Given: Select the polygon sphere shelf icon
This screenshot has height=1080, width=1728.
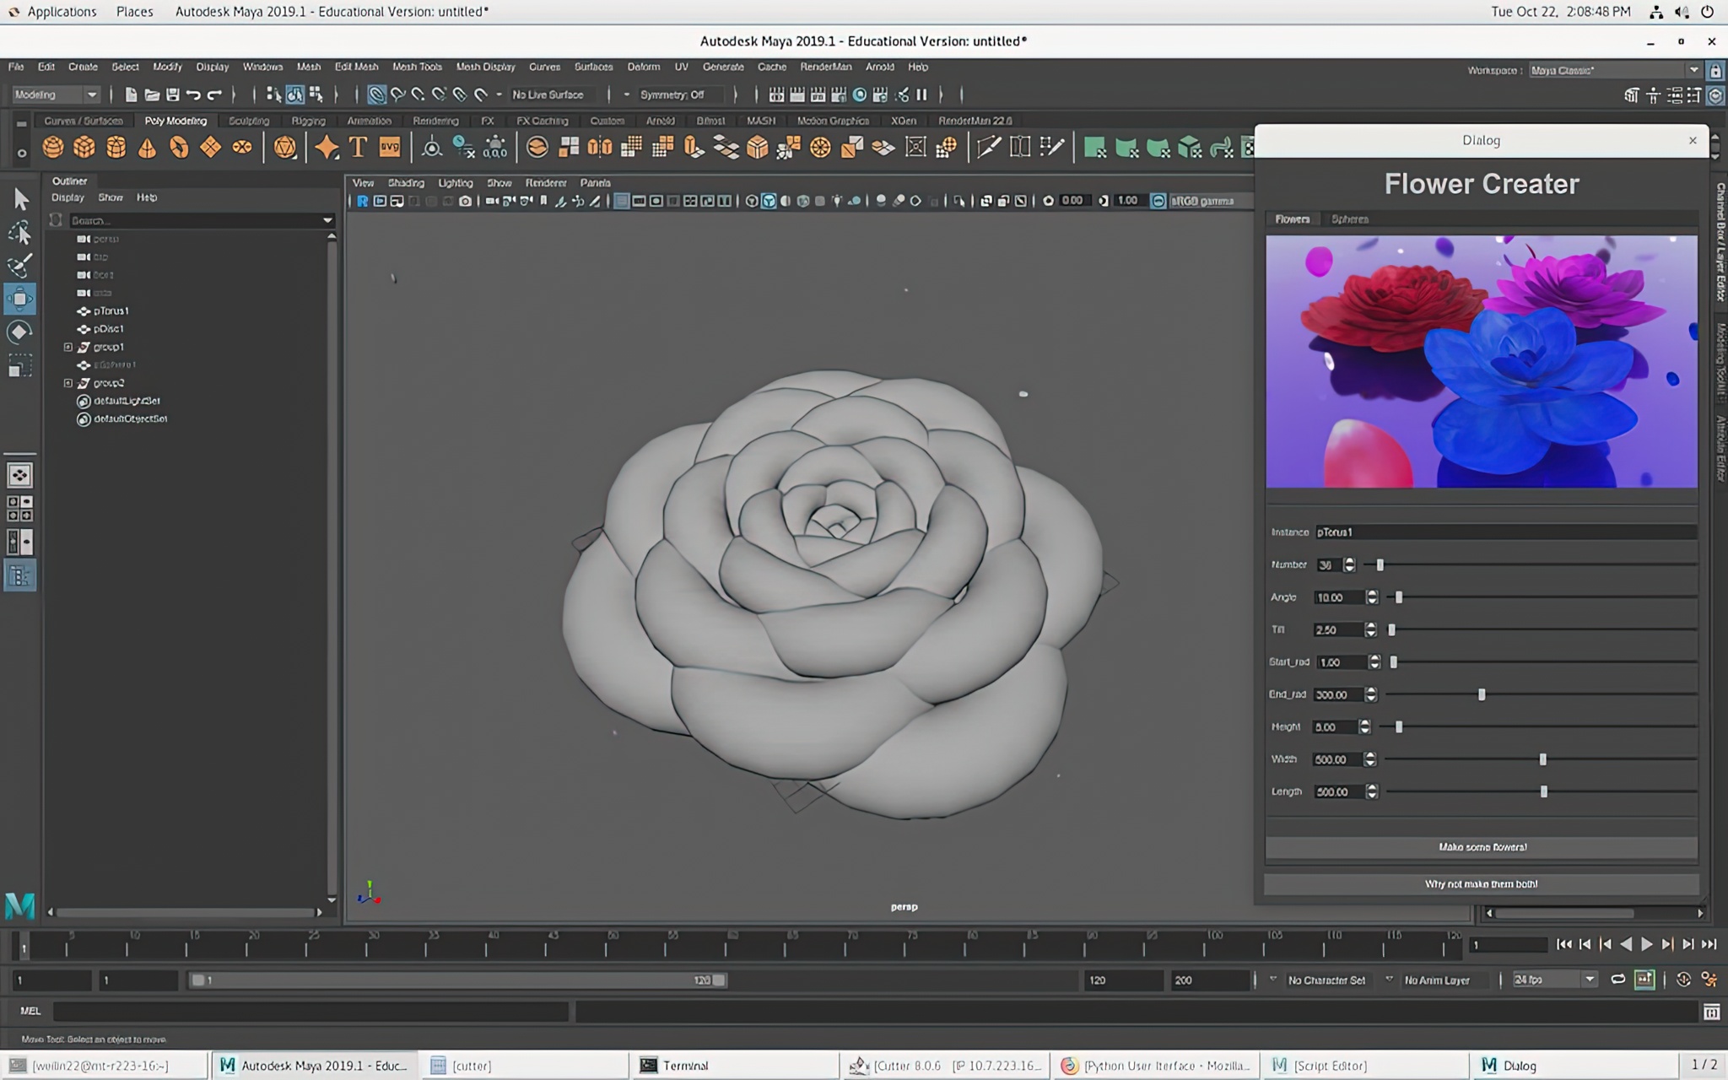Looking at the screenshot, I should pos(52,148).
